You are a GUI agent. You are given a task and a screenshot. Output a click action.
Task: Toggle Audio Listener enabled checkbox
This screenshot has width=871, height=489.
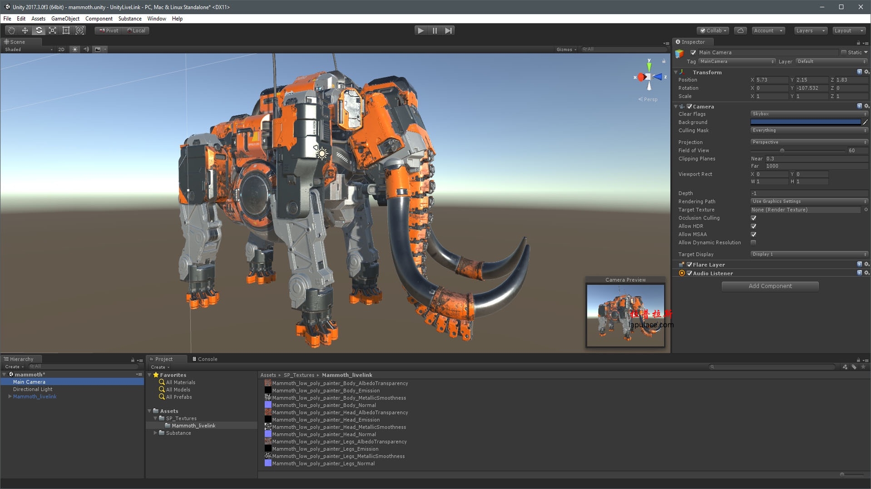click(x=689, y=274)
